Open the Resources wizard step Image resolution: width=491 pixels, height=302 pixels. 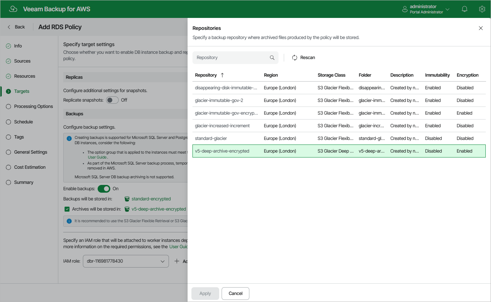[x=25, y=76]
